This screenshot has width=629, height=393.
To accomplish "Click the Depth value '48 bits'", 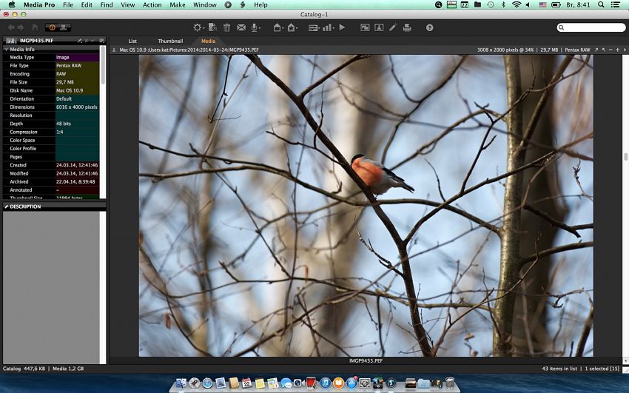I will pos(64,124).
